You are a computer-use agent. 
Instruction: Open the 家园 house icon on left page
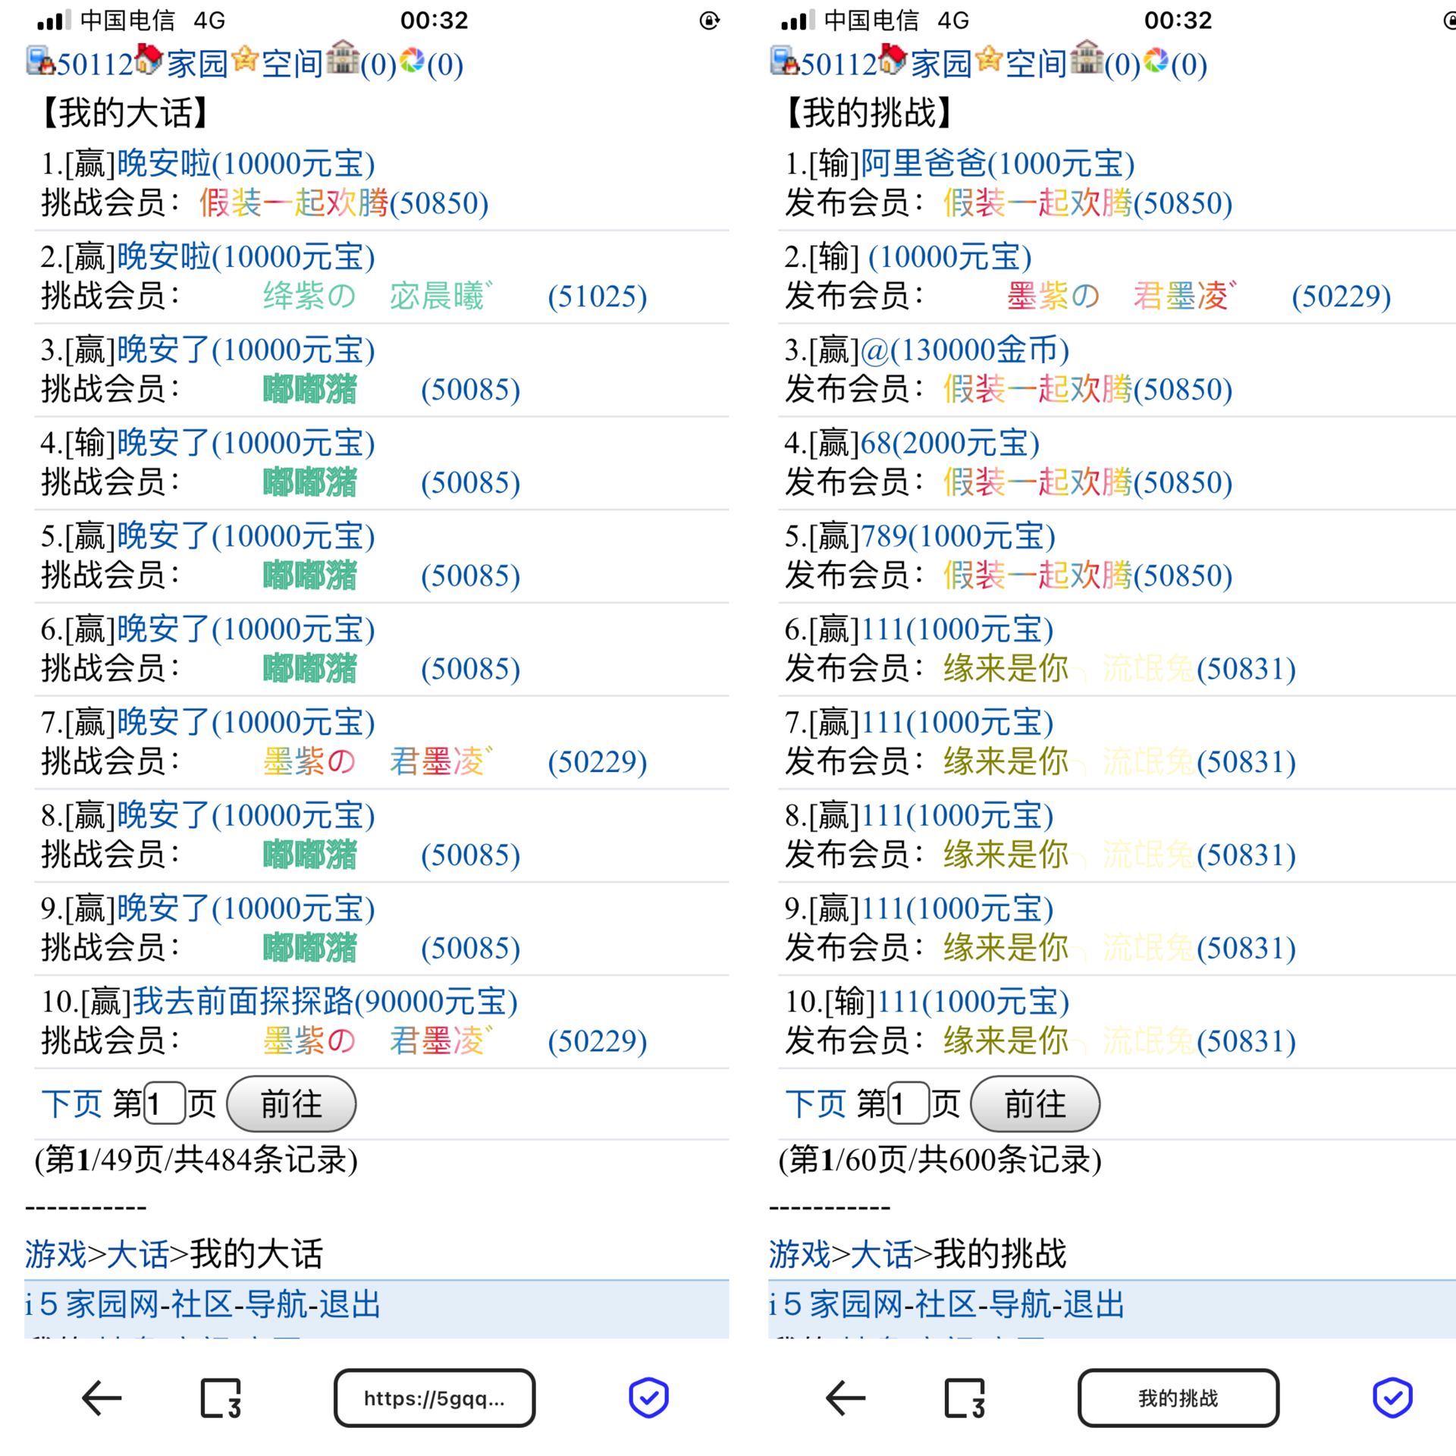[x=149, y=59]
